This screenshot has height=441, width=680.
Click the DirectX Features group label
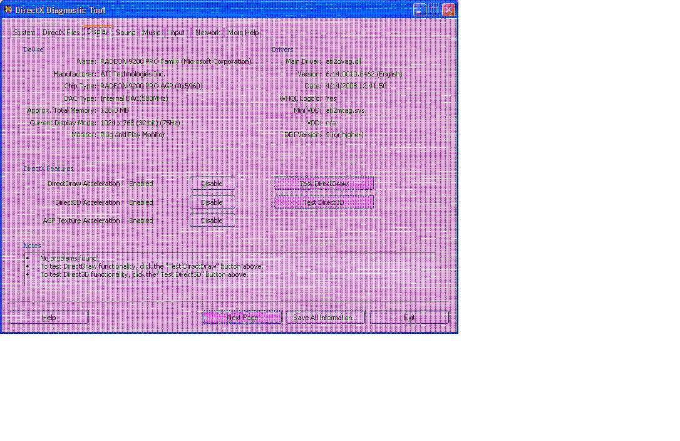tap(48, 169)
